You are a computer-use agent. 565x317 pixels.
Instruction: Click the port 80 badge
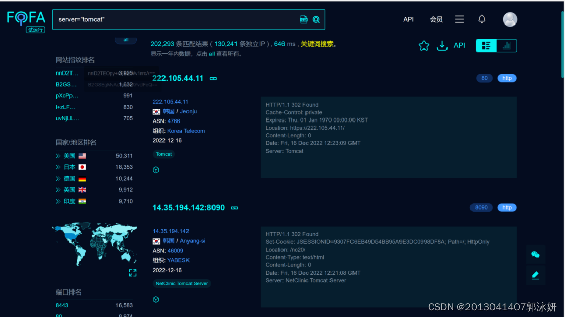[x=484, y=78]
